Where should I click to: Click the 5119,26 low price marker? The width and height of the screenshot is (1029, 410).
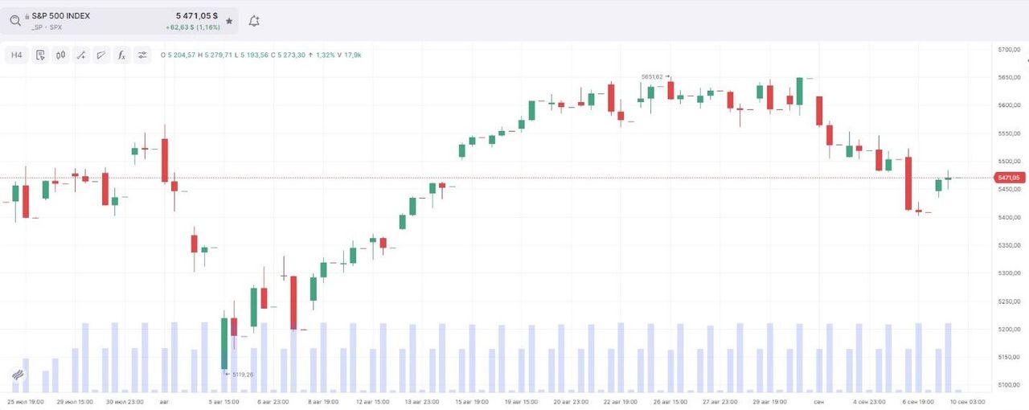pos(243,374)
